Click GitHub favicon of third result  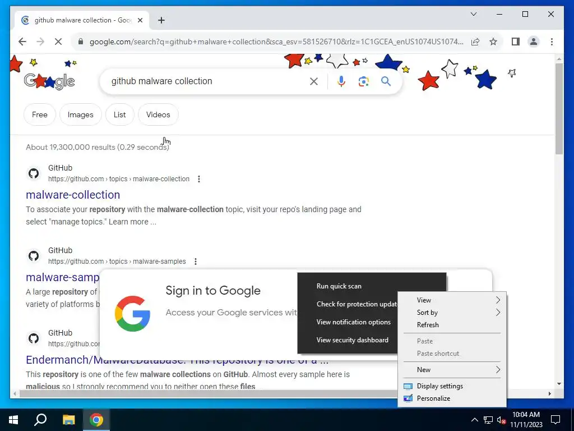[x=34, y=338]
